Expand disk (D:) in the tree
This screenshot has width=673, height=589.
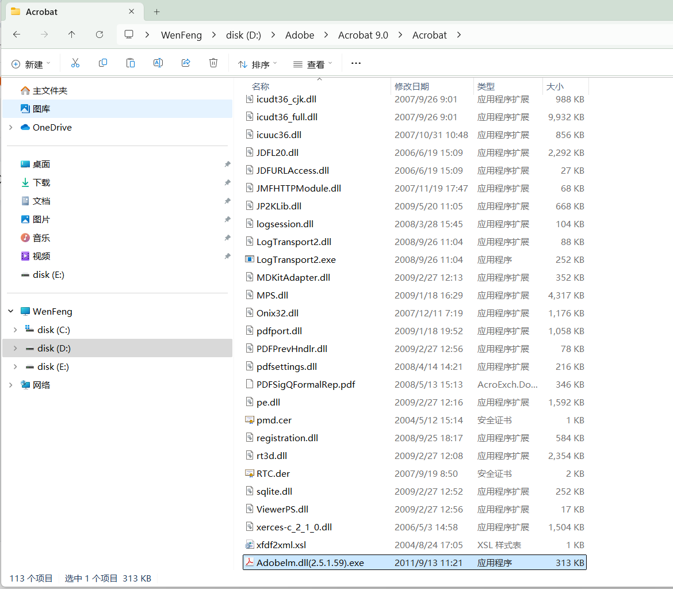(16, 348)
